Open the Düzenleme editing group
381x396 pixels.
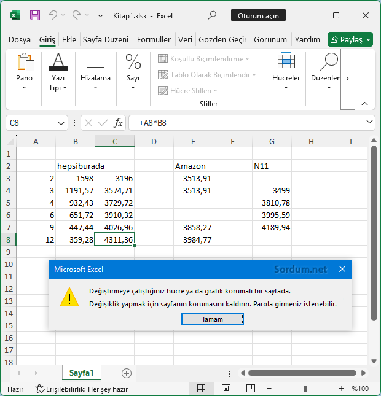tap(326, 71)
